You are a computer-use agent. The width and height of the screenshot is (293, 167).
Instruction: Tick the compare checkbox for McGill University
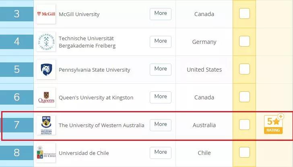click(244, 14)
